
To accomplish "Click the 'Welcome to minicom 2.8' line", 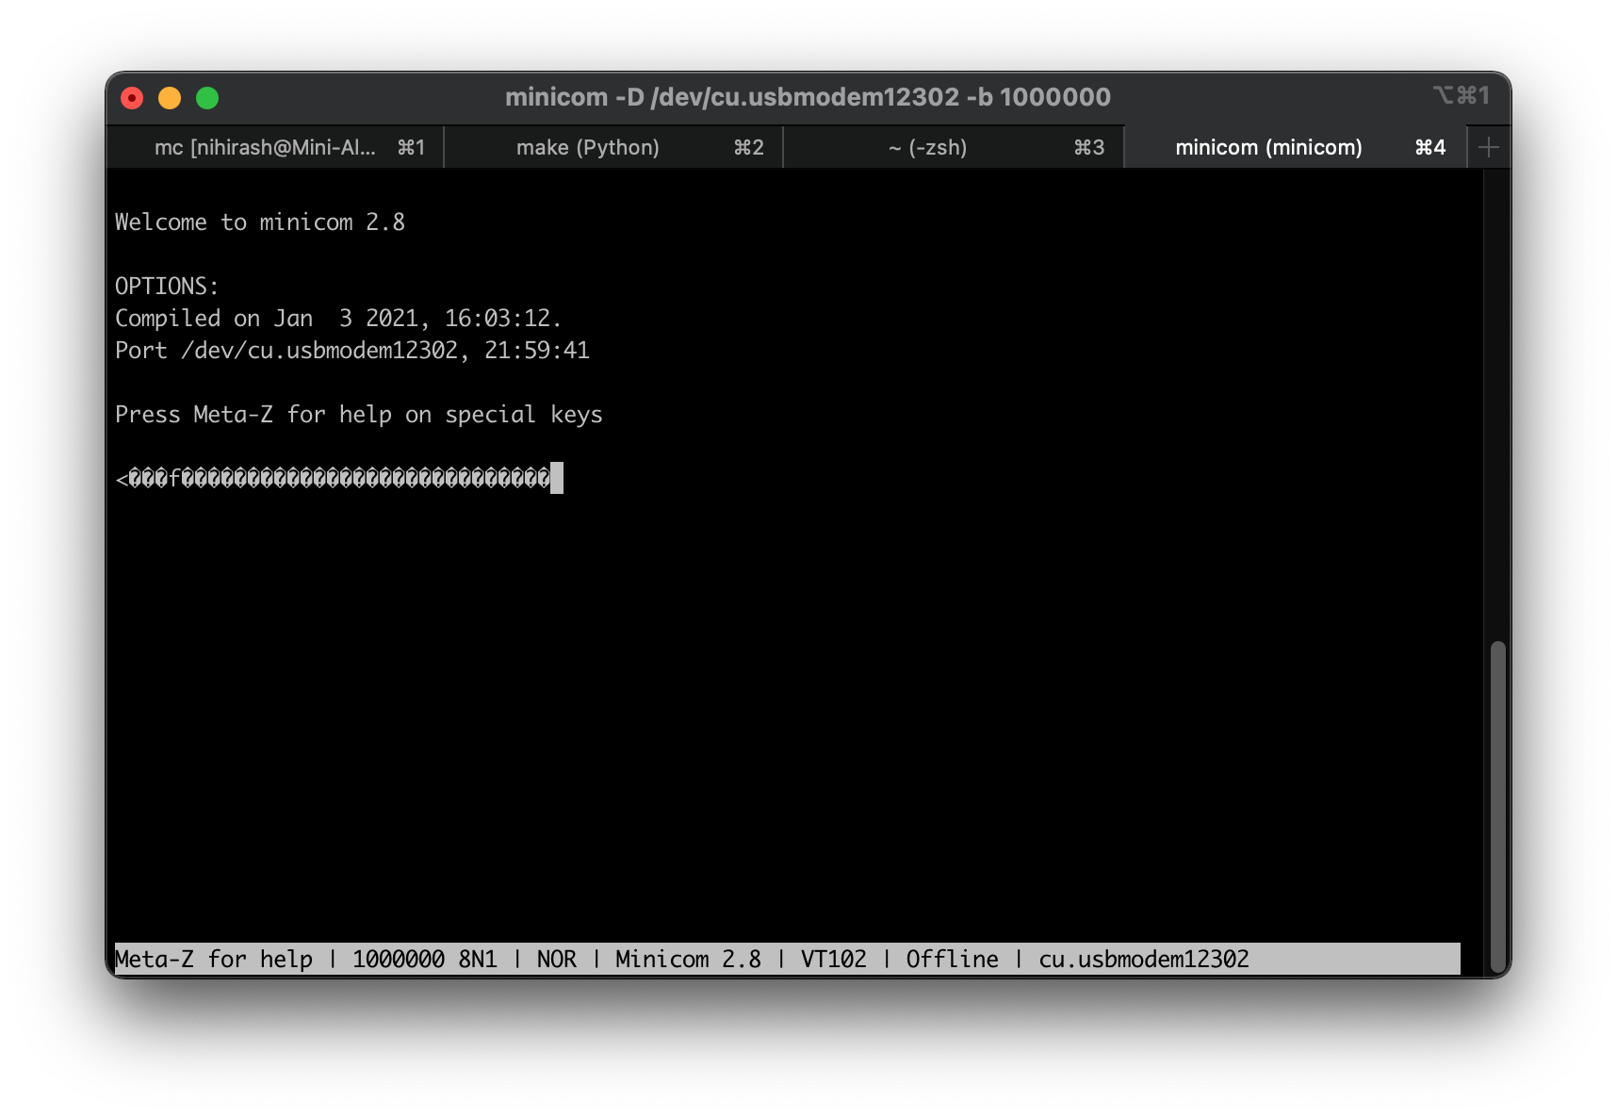I will (260, 222).
